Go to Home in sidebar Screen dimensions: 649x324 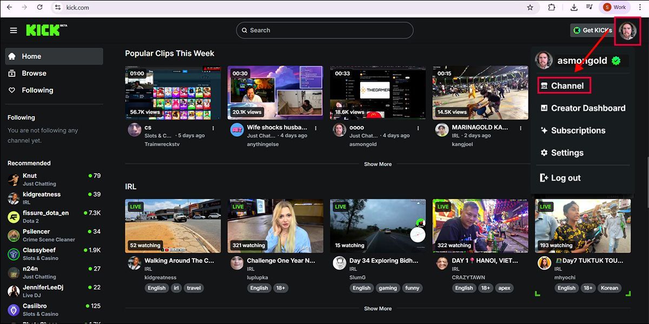(54, 56)
